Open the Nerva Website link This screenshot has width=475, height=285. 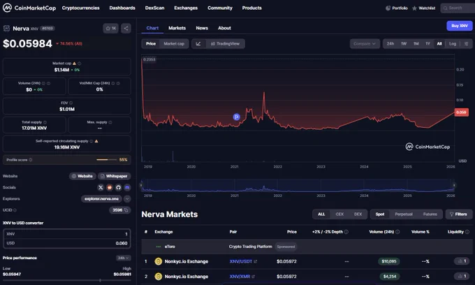[82, 176]
